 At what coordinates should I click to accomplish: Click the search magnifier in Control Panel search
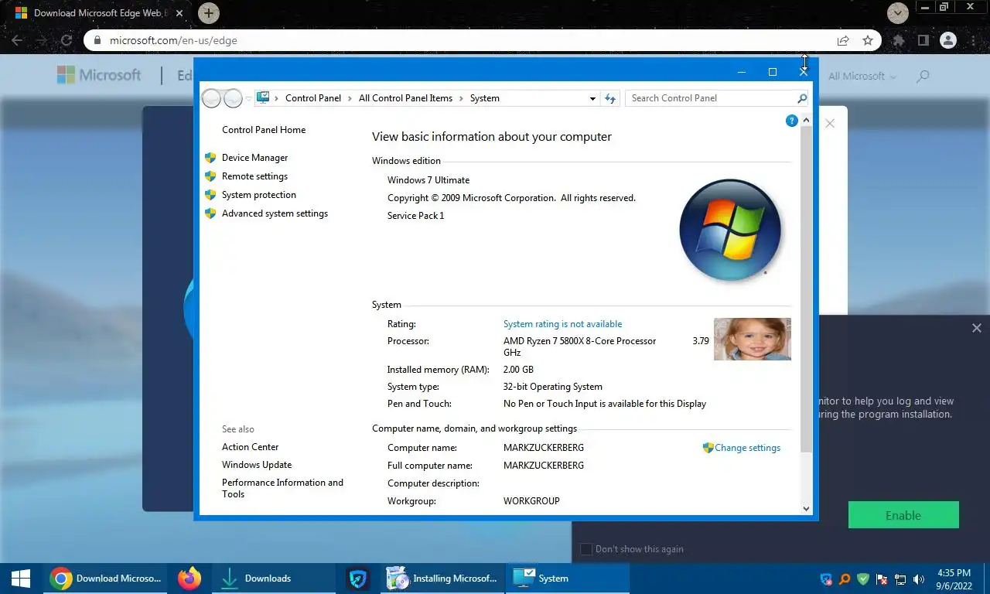801,98
